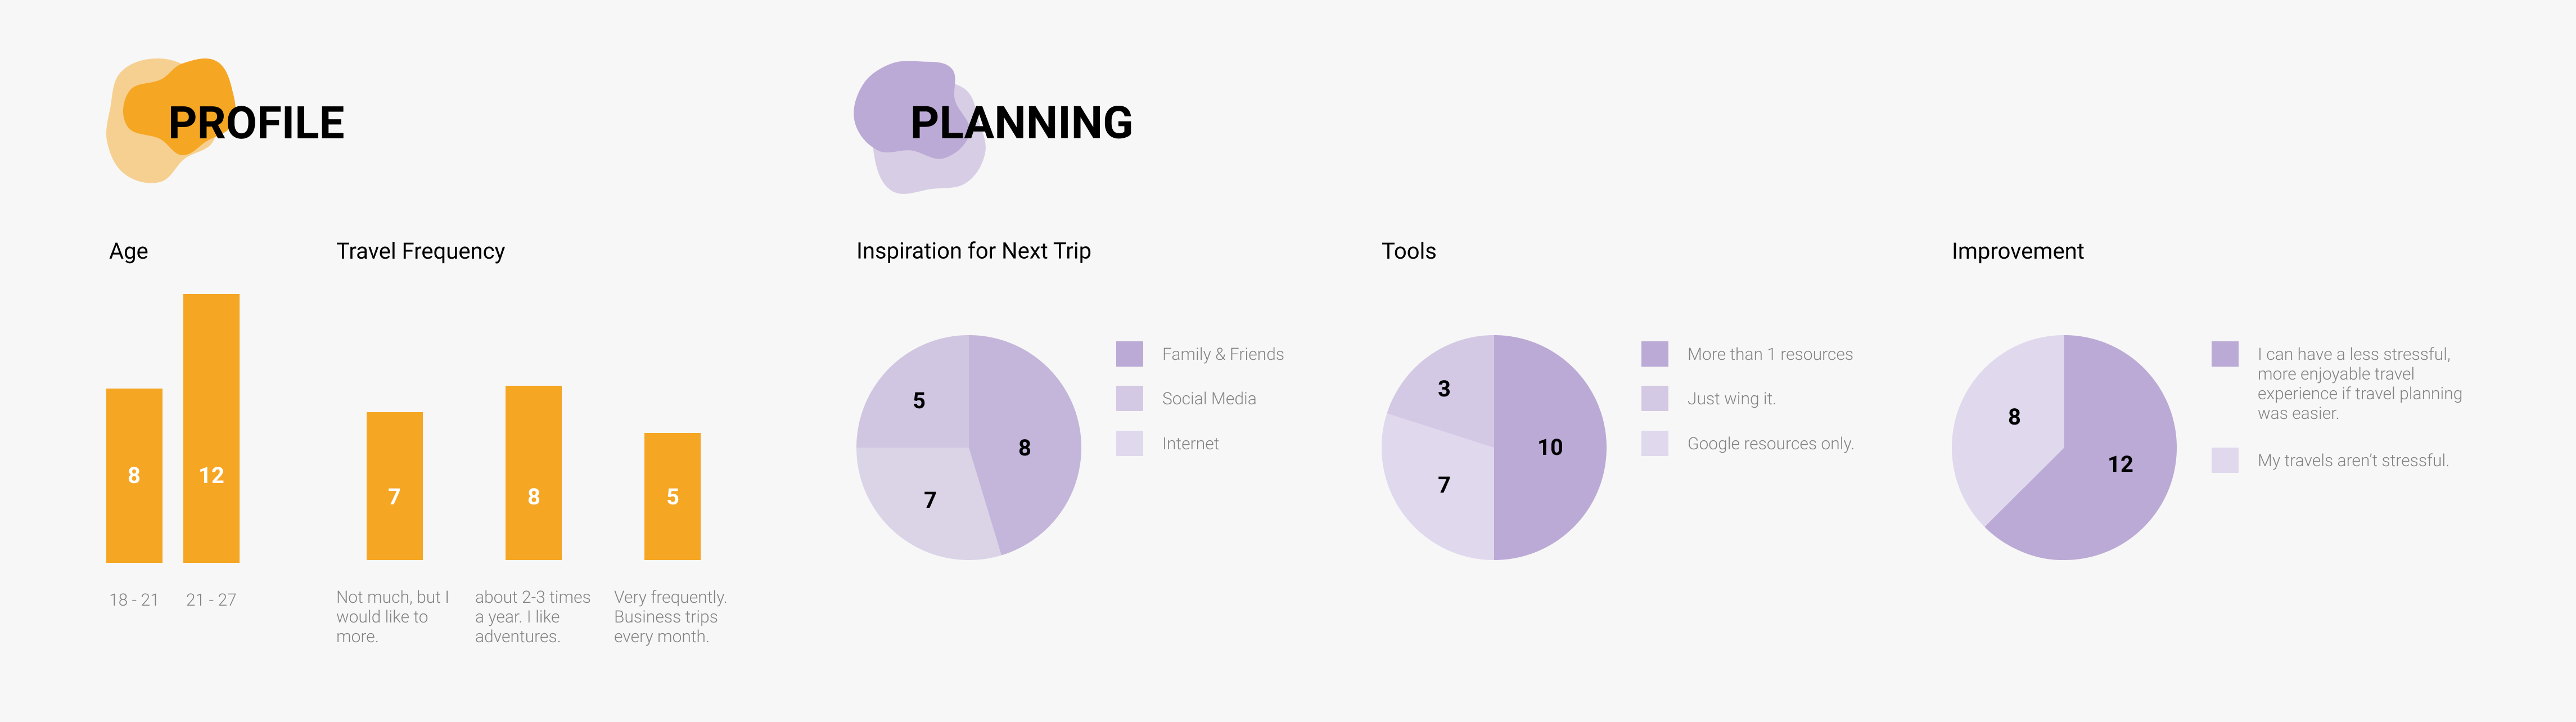
Task: Click the 21 - 27 age bar showing 12
Action: click(211, 428)
